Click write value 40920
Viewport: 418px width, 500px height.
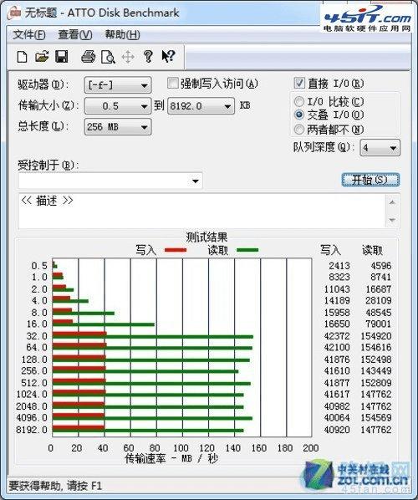pos(337,430)
